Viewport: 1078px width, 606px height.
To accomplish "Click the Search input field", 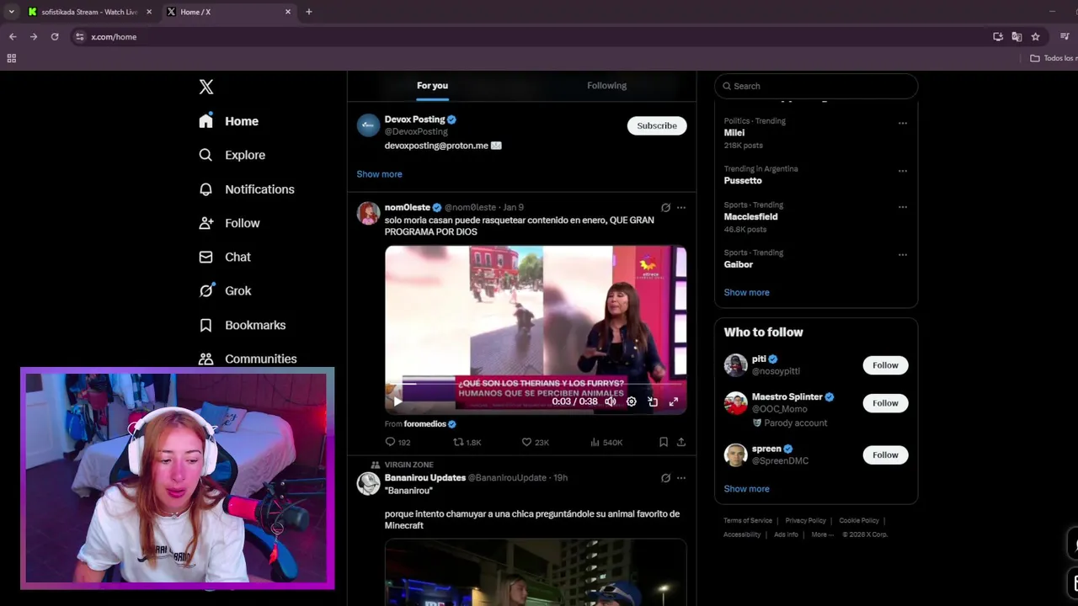I will pyautogui.click(x=816, y=86).
